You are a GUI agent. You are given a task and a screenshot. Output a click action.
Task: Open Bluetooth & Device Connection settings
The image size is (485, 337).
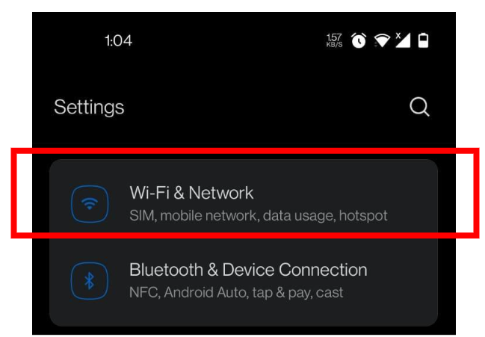pyautogui.click(x=244, y=281)
